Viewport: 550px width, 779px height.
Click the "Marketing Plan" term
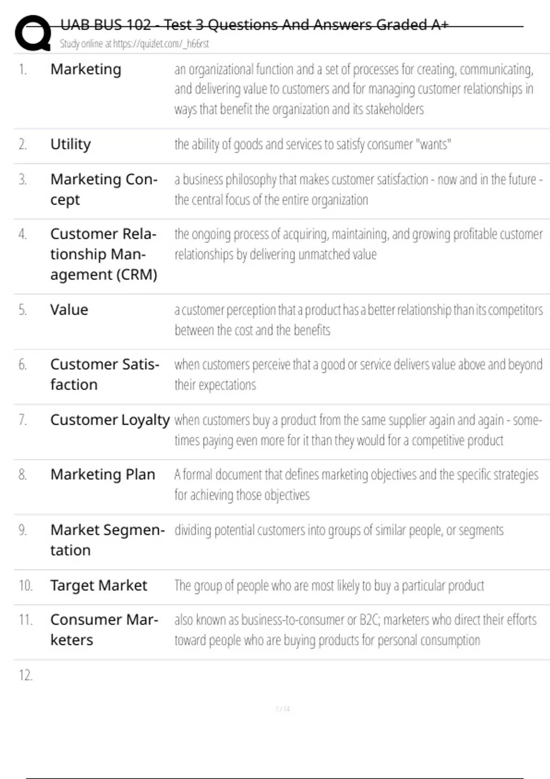(x=103, y=474)
